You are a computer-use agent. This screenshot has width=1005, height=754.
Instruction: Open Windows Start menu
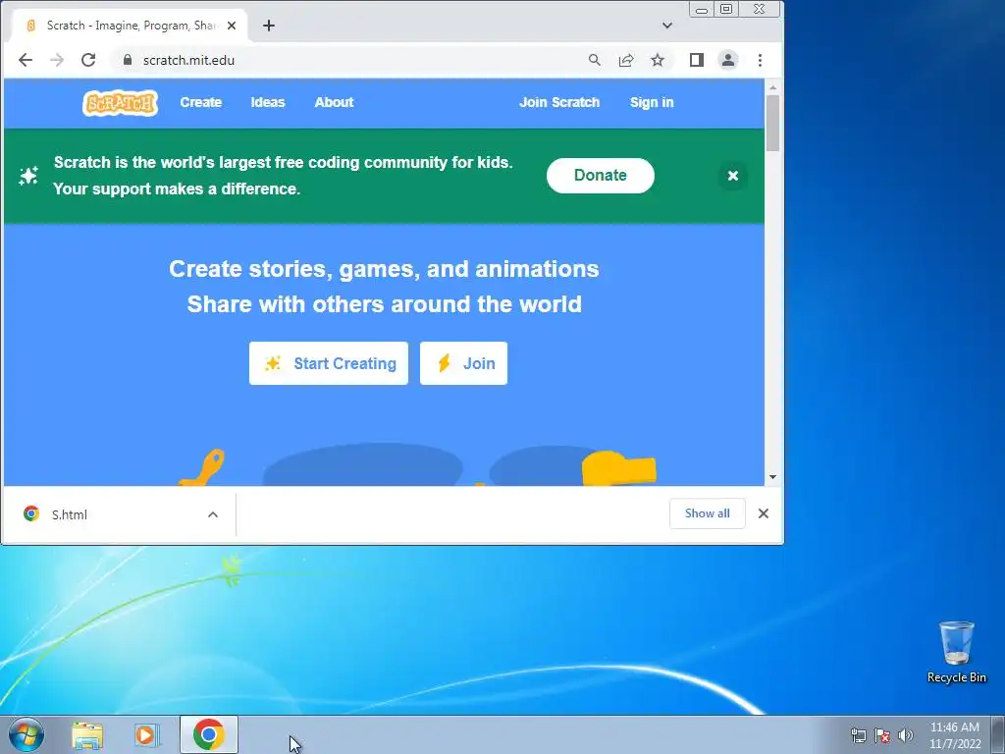[x=26, y=734]
